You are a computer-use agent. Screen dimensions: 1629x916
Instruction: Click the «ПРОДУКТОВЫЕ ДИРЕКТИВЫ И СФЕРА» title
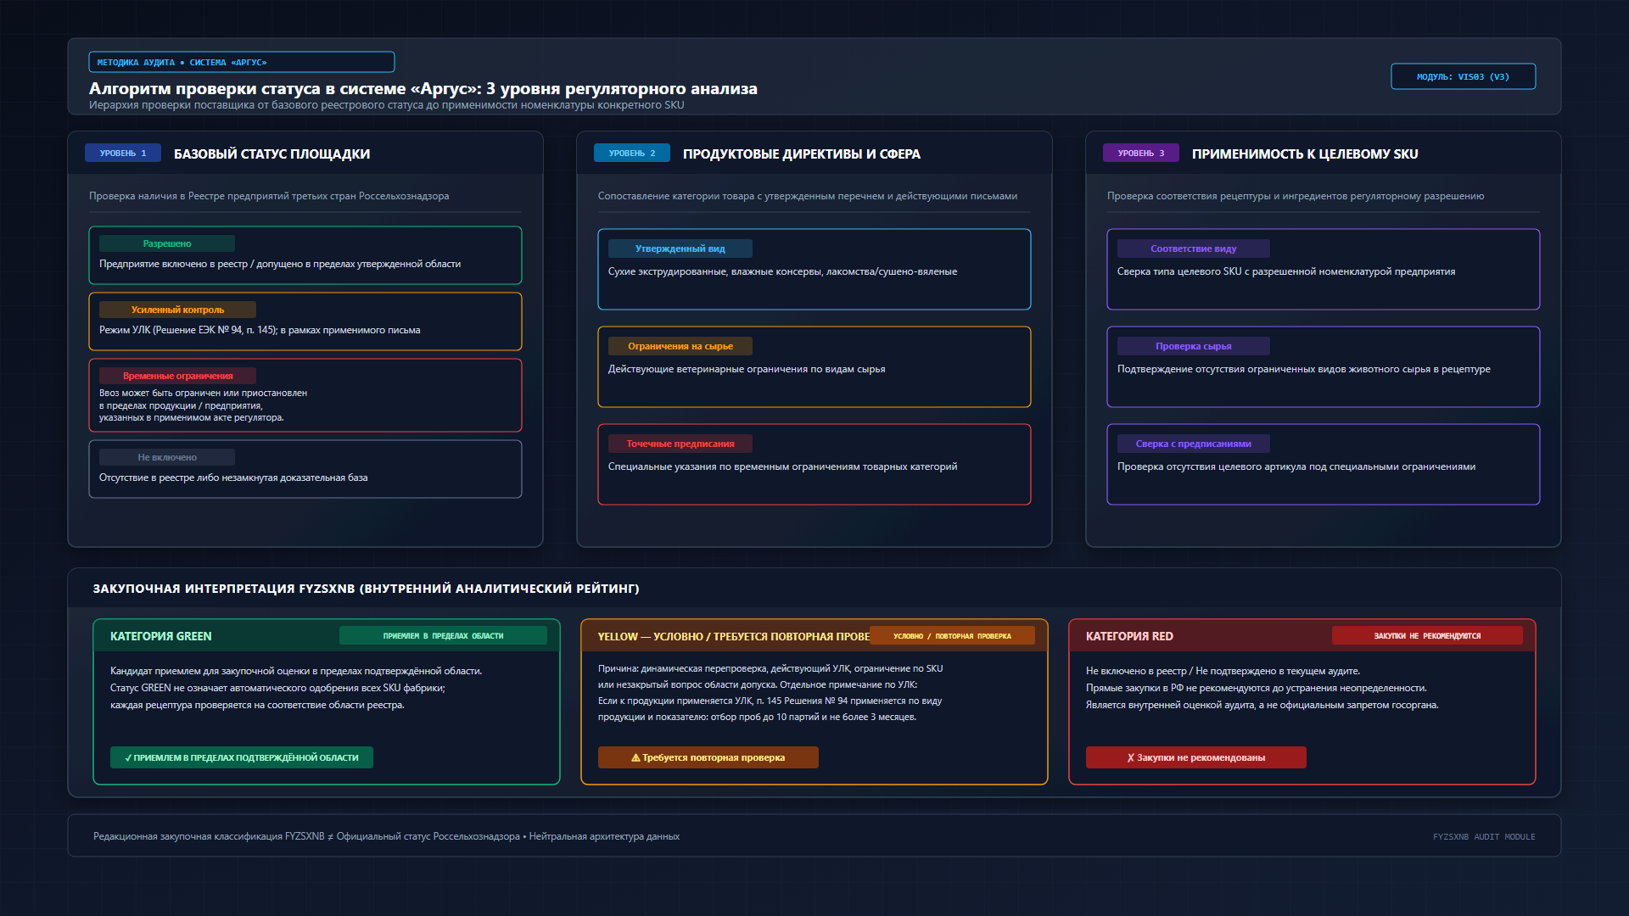click(802, 154)
